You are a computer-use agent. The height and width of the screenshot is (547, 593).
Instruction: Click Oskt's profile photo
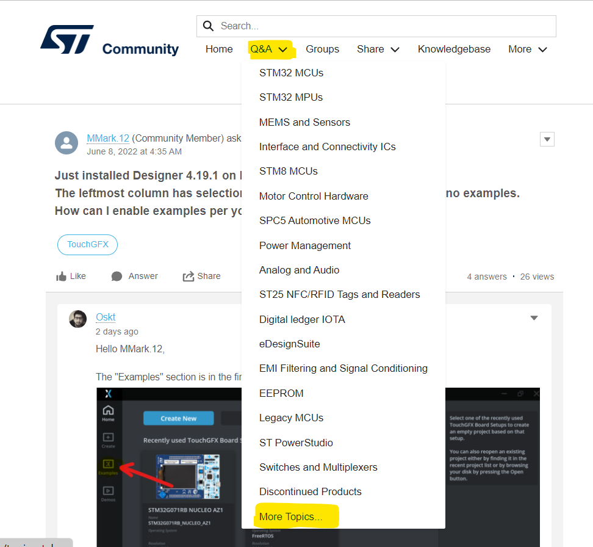coord(78,319)
